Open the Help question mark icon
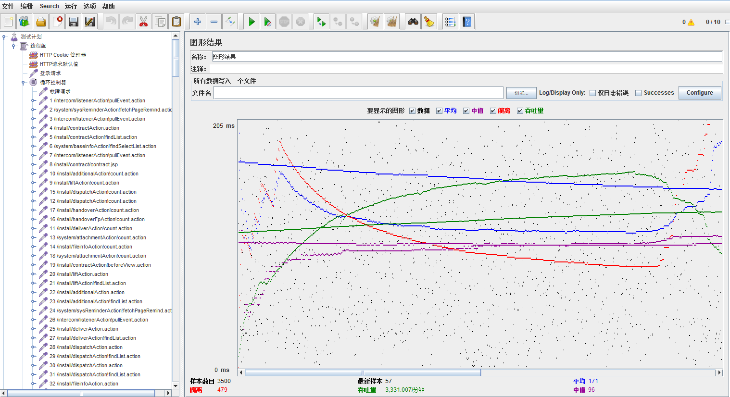Image resolution: width=730 pixels, height=397 pixels. click(466, 22)
